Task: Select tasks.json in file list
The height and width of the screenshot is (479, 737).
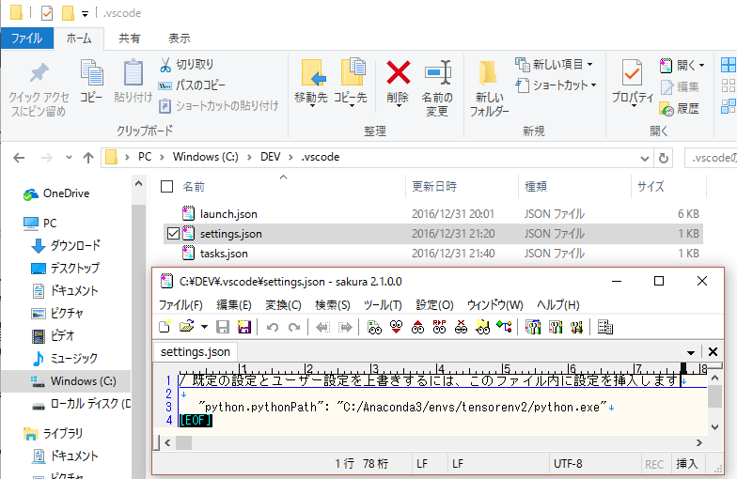Action: pos(224,254)
